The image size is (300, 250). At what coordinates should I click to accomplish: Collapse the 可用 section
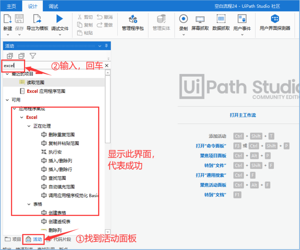7,100
